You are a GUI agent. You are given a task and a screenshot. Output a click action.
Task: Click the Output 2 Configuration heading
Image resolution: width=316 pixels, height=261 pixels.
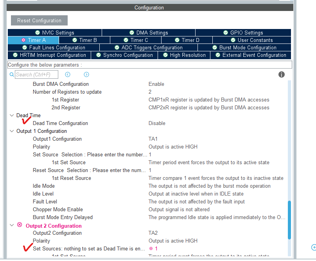pyautogui.click(x=54, y=226)
